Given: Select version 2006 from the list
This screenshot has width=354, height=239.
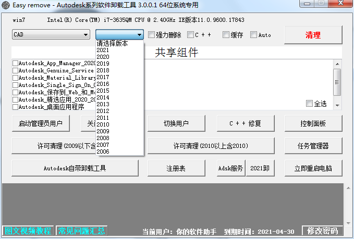Looking at the screenshot, I should pyautogui.click(x=120, y=152).
